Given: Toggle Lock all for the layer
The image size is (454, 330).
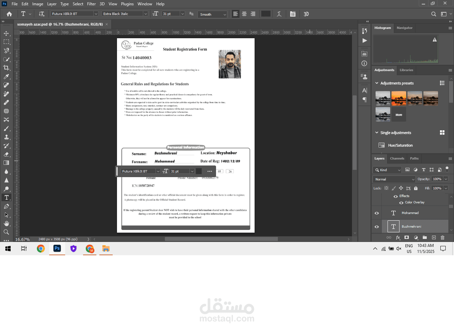Looking at the screenshot, I should [415, 188].
